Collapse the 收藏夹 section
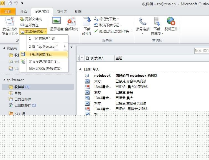Image resolution: width=209 pixels, height=160 pixels. (4, 48)
